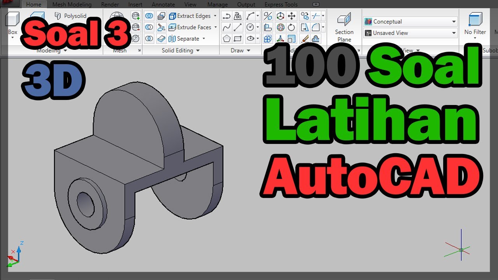Click the Smooth More mesh icon
Screen dimensions: 498x280
click(x=136, y=16)
